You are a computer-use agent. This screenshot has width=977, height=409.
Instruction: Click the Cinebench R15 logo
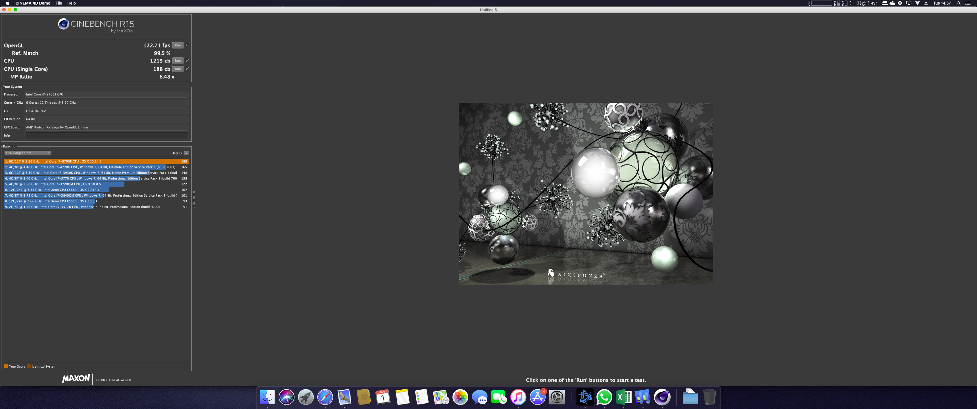pos(96,25)
